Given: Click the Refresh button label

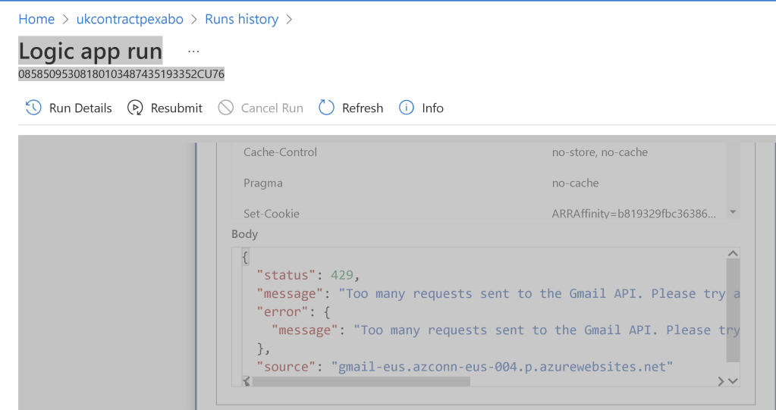Looking at the screenshot, I should [363, 108].
